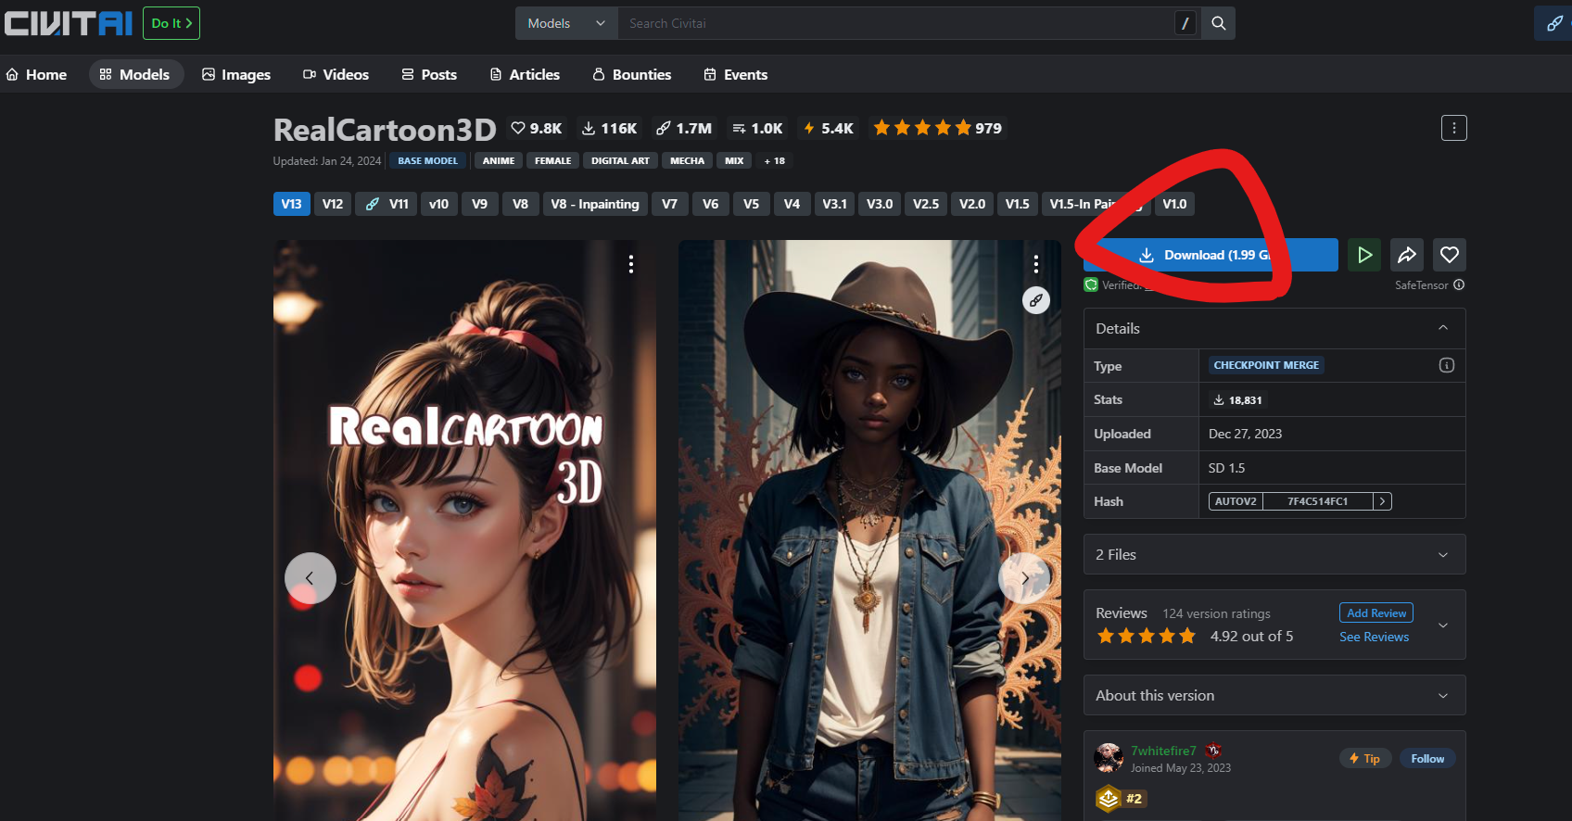Image resolution: width=1572 pixels, height=821 pixels.
Task: Click the SafeTensor info icon
Action: click(x=1459, y=285)
